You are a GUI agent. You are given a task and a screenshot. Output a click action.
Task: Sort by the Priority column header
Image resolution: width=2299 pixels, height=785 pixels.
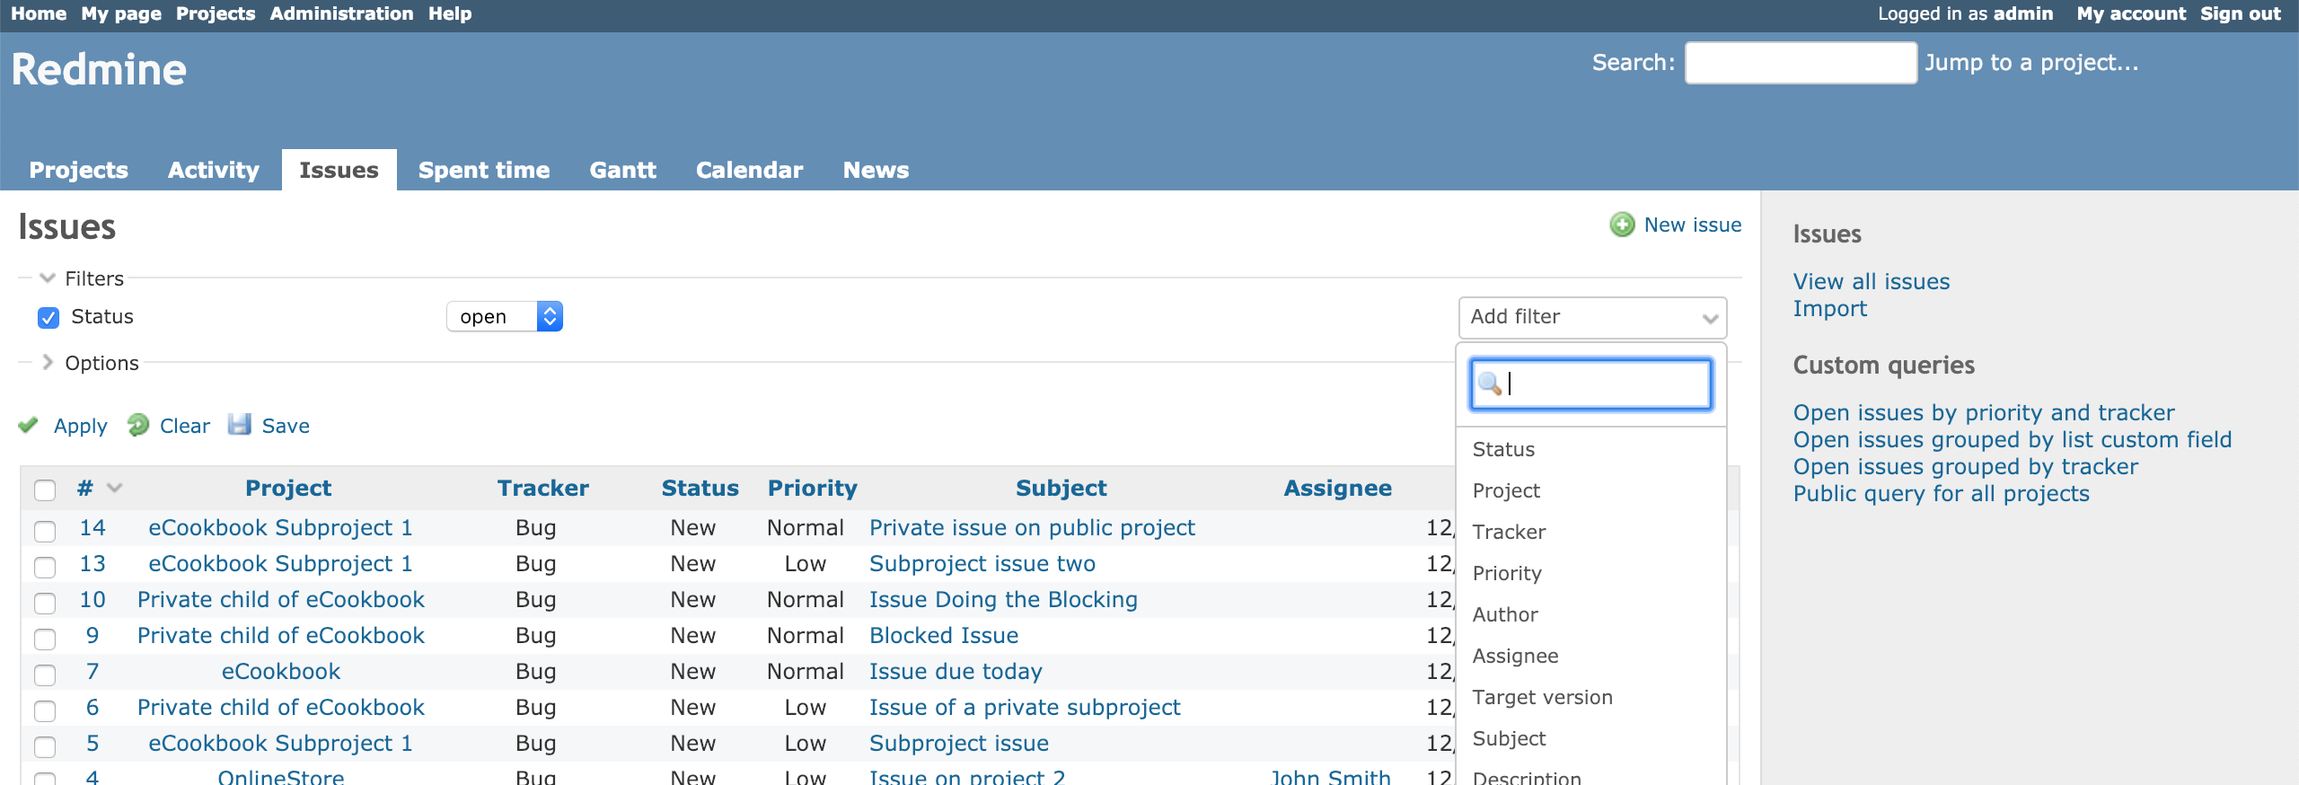point(813,488)
